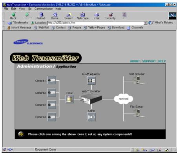The height and width of the screenshot is (153, 177).
Task: Select the Camera4 icon
Action: coord(52,117)
